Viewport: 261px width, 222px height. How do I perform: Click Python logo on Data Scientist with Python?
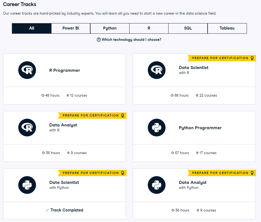(27, 185)
